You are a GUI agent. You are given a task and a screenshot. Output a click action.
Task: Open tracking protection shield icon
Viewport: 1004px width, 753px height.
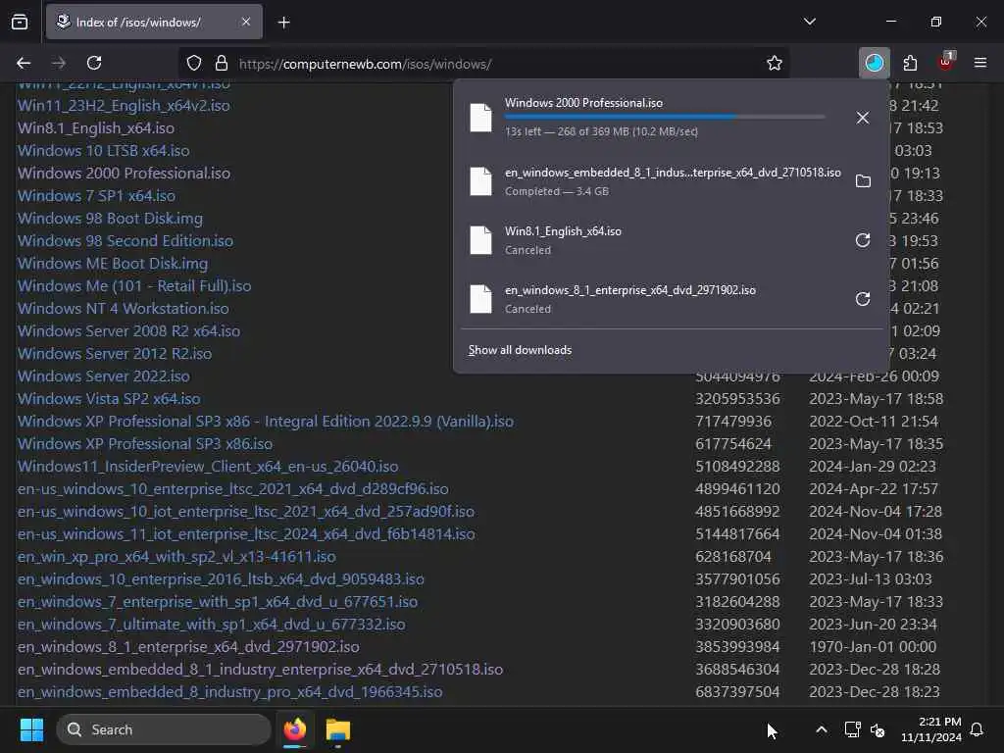click(194, 63)
